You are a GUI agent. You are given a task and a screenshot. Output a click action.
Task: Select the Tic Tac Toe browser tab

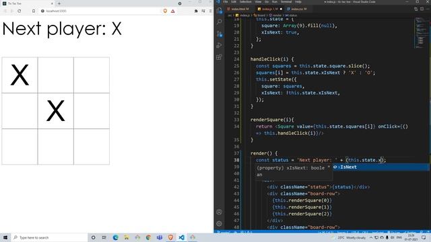[x=28, y=3]
